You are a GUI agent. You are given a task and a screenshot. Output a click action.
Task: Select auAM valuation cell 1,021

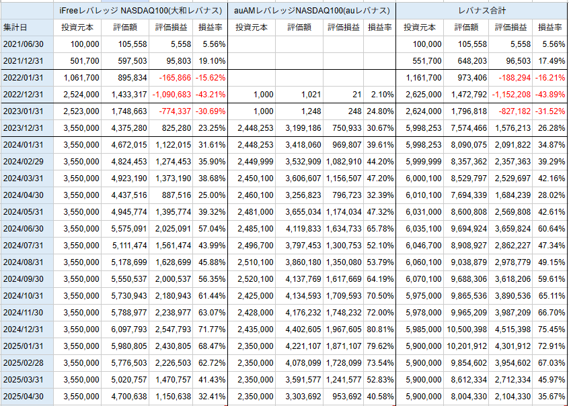point(299,95)
